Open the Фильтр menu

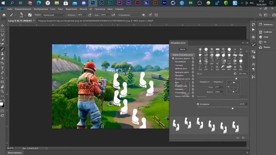[x=83, y=9]
